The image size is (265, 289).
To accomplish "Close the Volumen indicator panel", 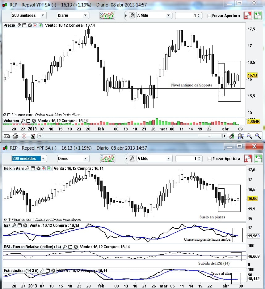I will click(x=34, y=121).
